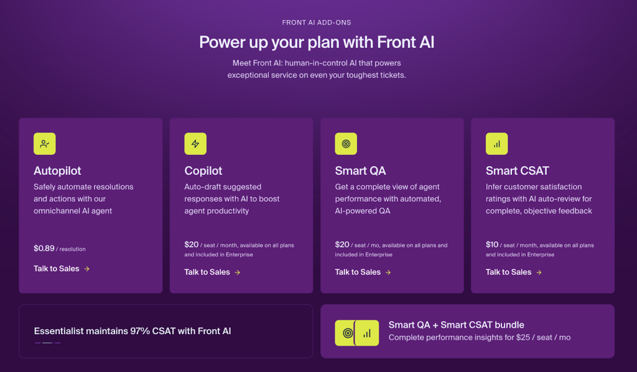Click the chart icon in the bundle badge

367,333
